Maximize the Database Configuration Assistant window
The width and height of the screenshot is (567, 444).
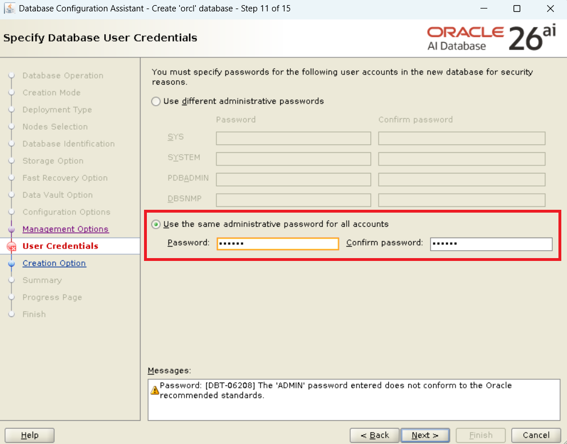[517, 9]
